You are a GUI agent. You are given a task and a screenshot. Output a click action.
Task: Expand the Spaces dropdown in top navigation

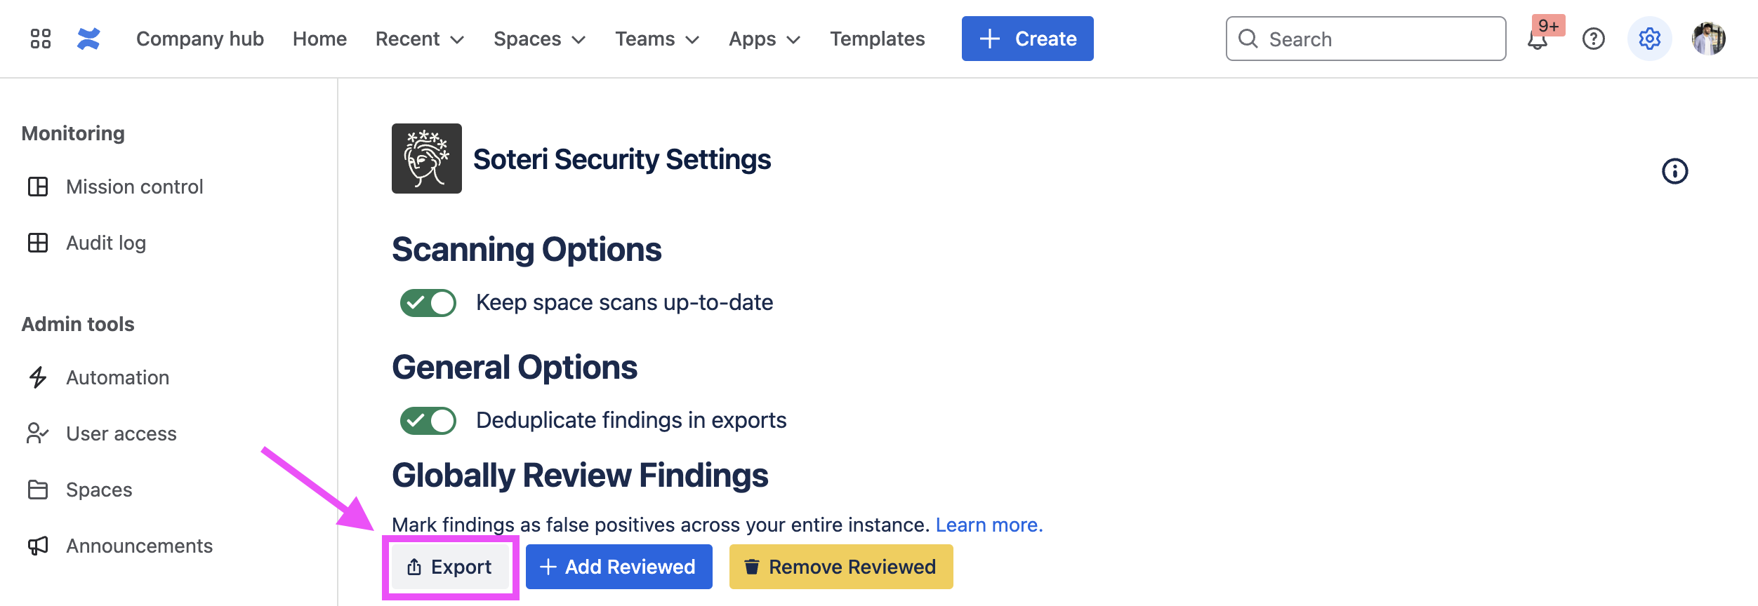click(540, 39)
